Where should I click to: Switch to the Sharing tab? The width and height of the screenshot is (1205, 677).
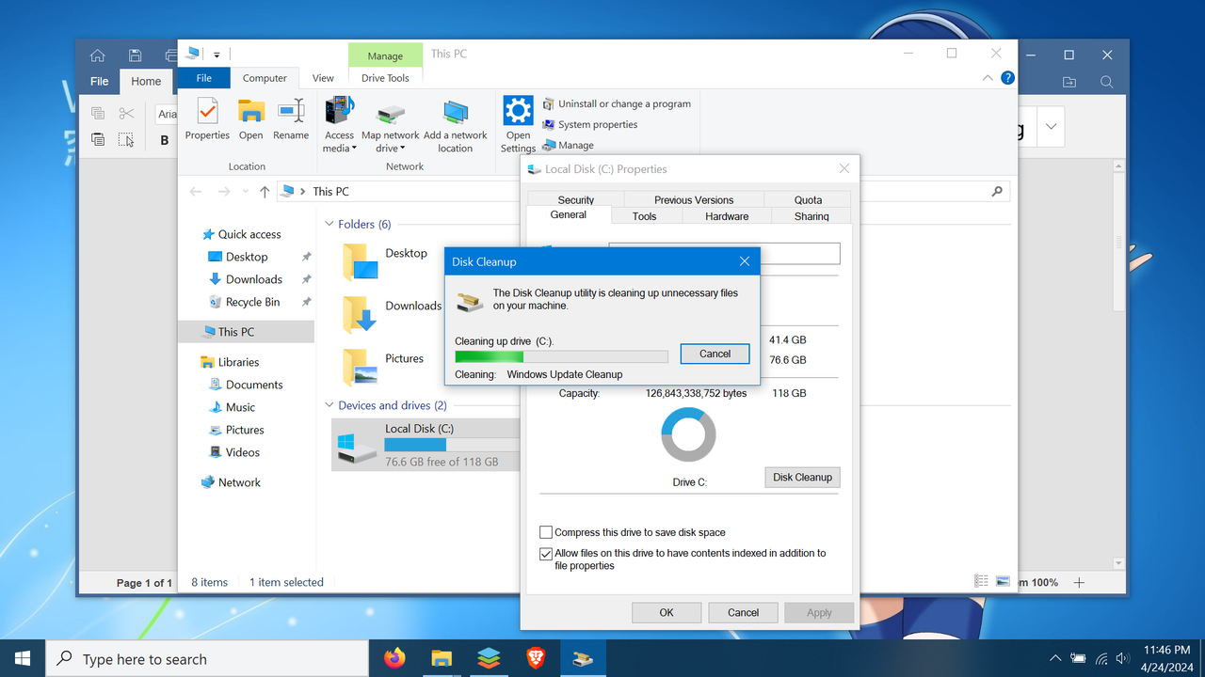pos(811,216)
